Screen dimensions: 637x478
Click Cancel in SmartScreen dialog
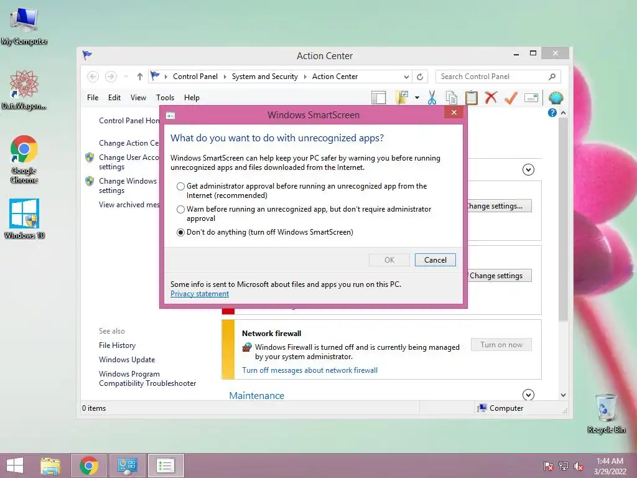coord(435,260)
